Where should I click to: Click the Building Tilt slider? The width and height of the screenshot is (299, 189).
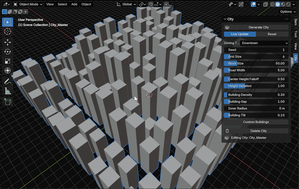pyautogui.click(x=256, y=115)
